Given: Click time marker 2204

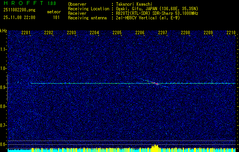Looking at the screenshot, I should coord(94,33).
